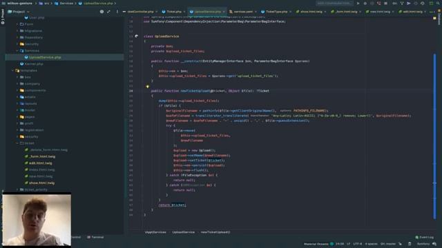Click the Stop square icon in top toolbar
The width and height of the screenshot is (442, 248).
pyautogui.click(x=385, y=3)
